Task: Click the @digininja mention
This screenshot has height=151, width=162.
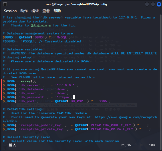Action: pos(41,25)
